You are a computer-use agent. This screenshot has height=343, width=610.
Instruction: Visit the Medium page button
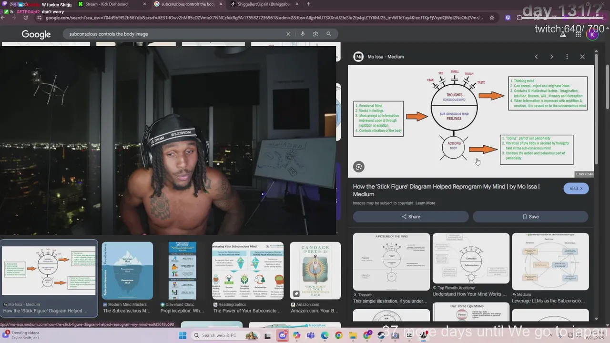click(576, 188)
